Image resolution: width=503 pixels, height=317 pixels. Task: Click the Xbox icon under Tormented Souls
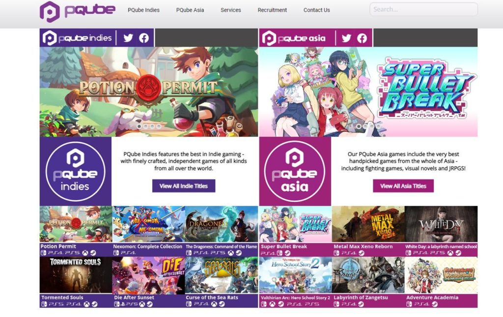(86, 304)
